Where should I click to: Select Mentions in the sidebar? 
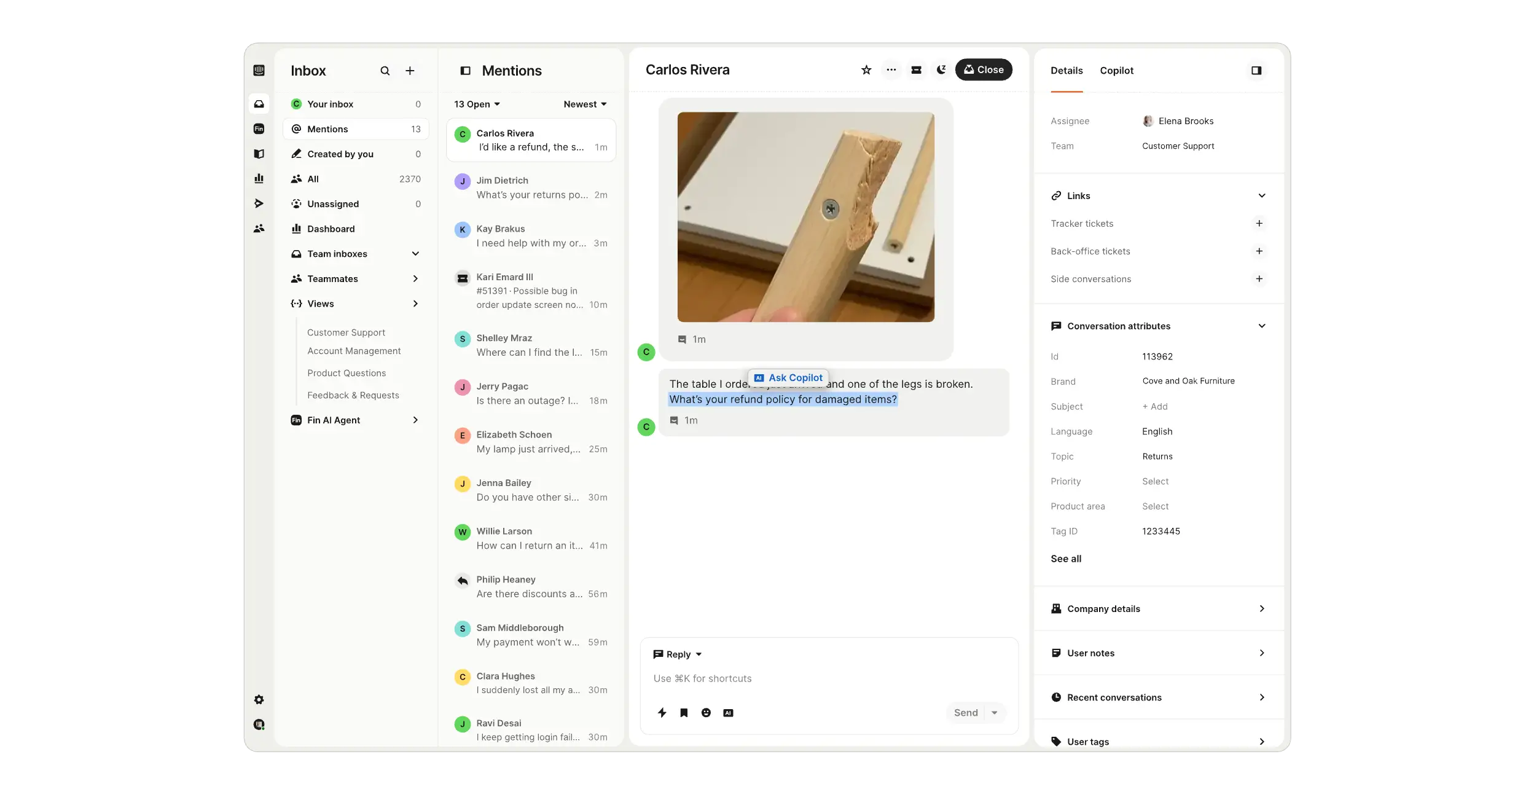coord(356,129)
